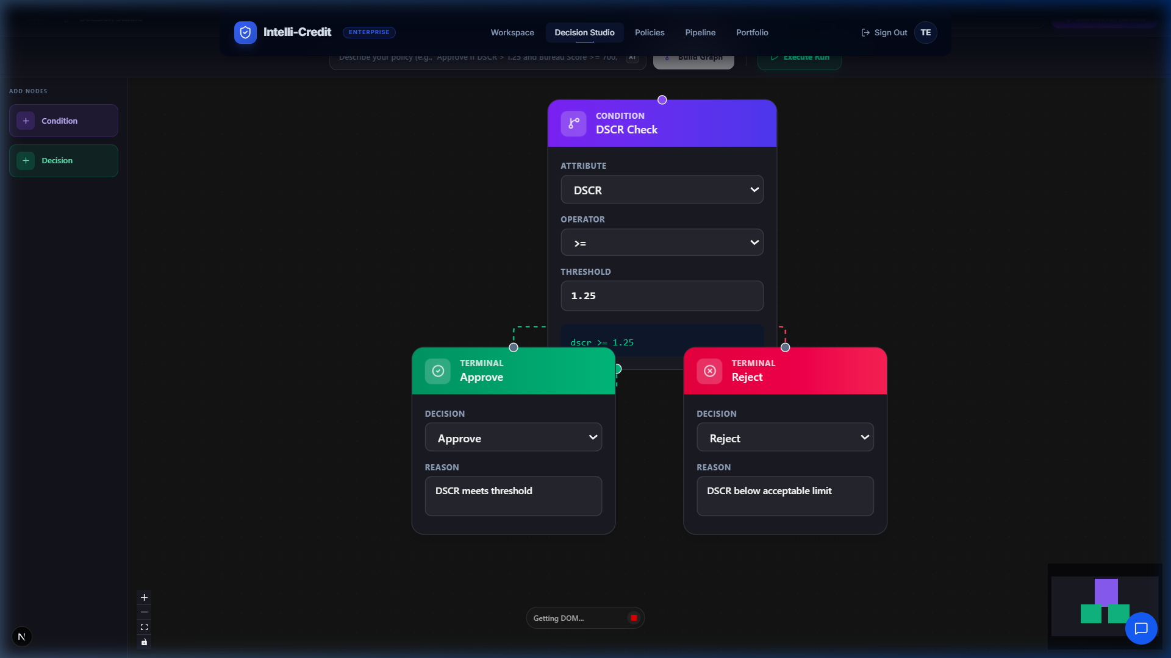Screen dimensions: 1171x658
Task: Click the Reject terminal X icon
Action: (709, 371)
